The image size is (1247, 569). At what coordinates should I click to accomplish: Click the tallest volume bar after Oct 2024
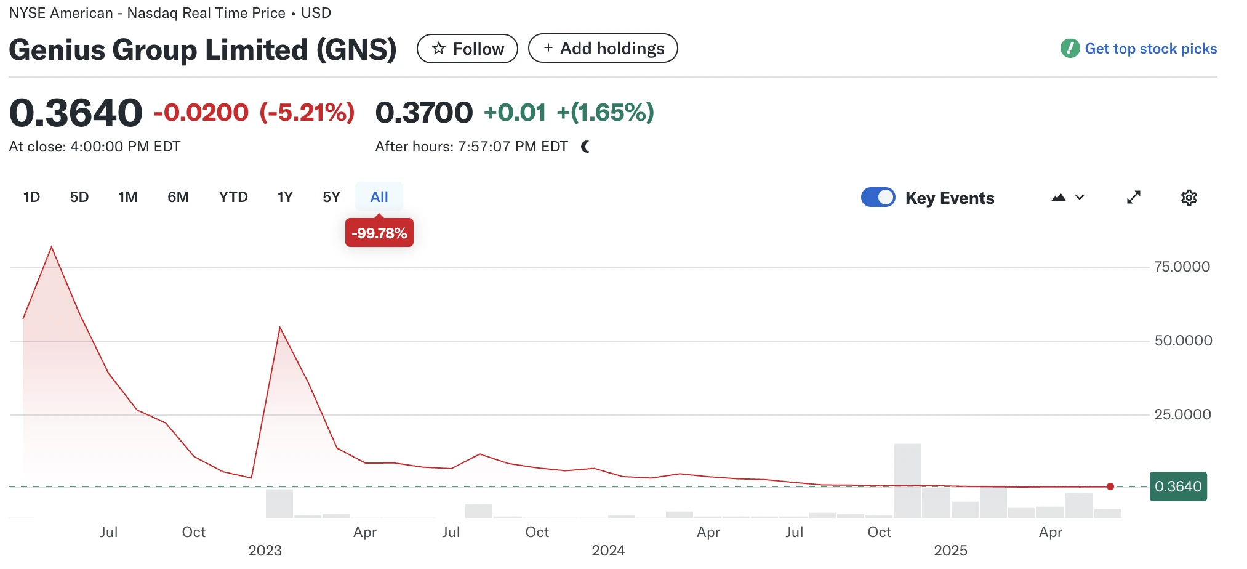pos(907,480)
